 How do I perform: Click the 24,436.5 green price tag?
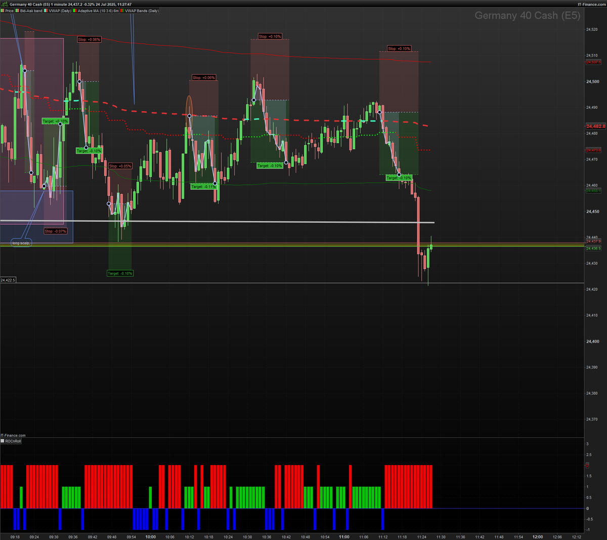tap(593, 248)
